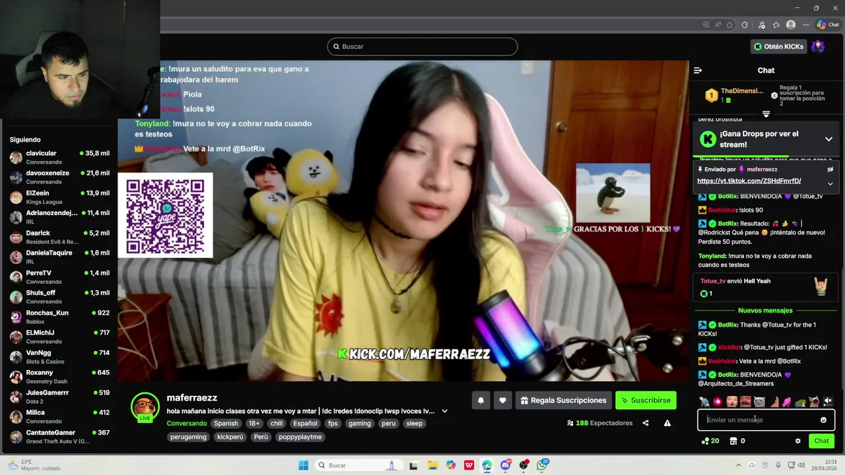Open CantanteGamer channel in sidebar
The height and width of the screenshot is (475, 845).
59,436
